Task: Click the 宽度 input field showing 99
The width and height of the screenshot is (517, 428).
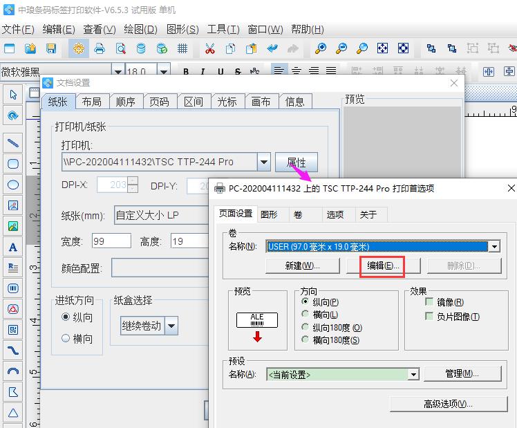Action: coord(111,241)
